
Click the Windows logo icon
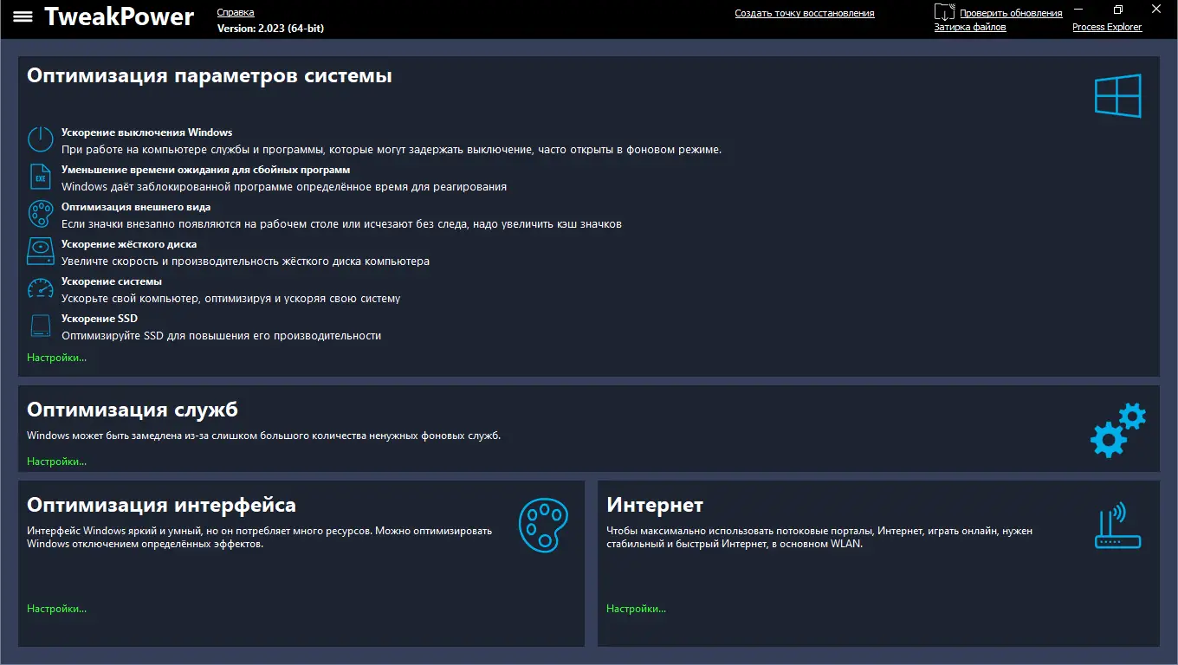click(1118, 95)
